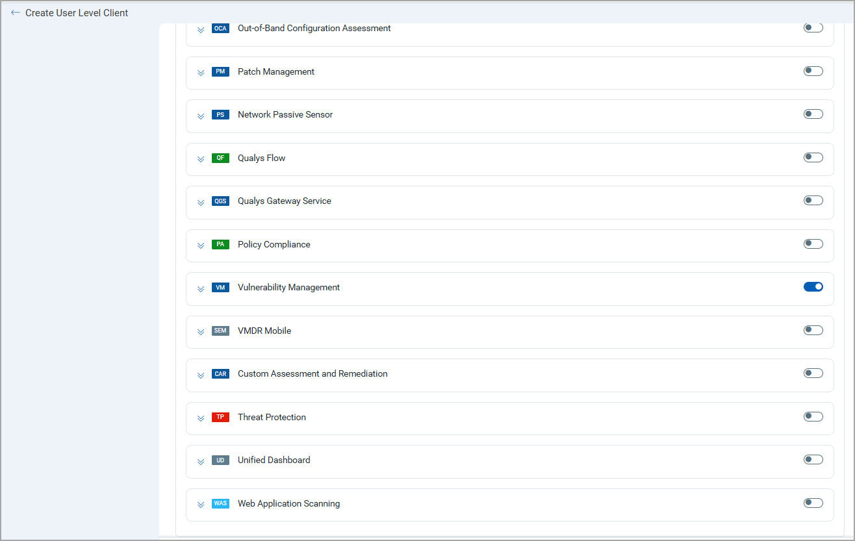Click the Custom Assessment and Remediation label
The width and height of the screenshot is (855, 541).
pos(313,373)
